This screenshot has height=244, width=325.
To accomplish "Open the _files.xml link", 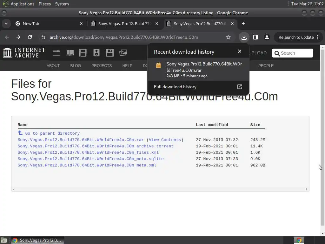I will tap(88, 152).
